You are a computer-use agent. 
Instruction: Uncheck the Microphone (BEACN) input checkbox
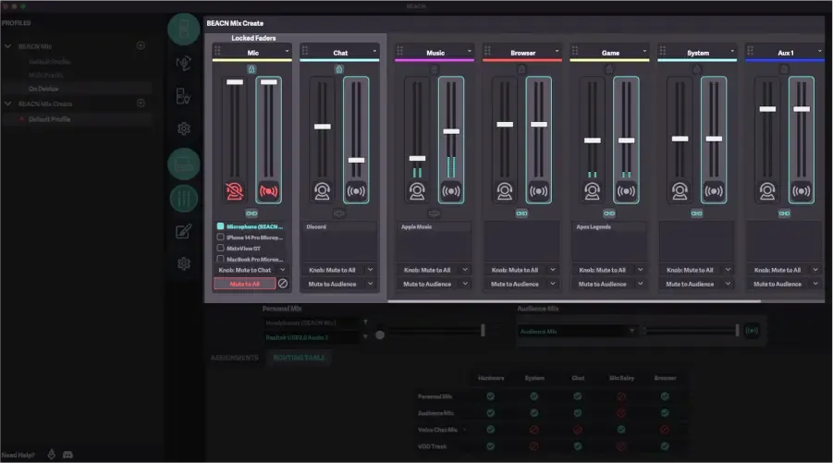pyautogui.click(x=220, y=226)
